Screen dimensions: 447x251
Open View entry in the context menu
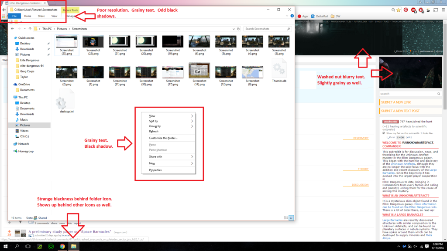168,116
